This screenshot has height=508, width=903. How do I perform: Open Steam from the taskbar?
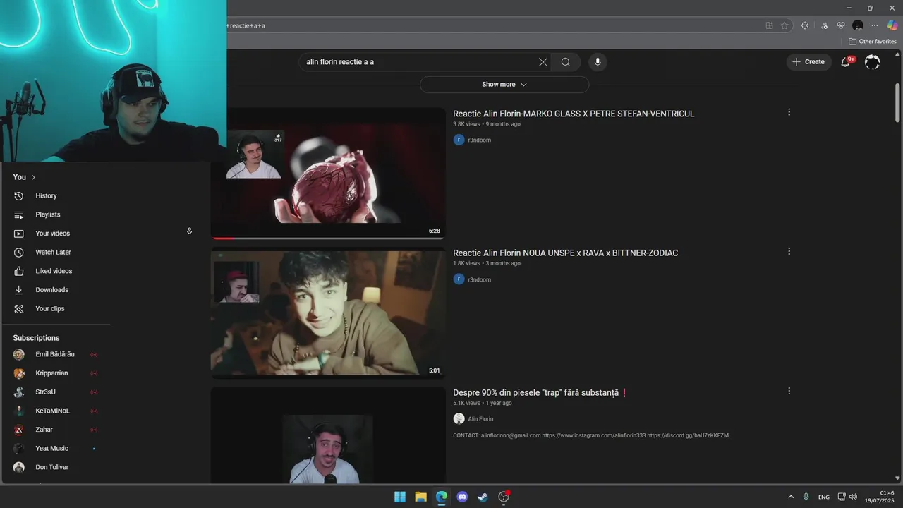[x=483, y=497]
